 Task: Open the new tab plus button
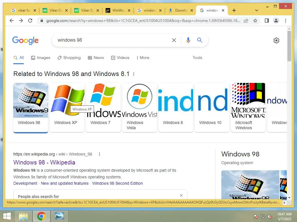pyautogui.click(x=234, y=10)
